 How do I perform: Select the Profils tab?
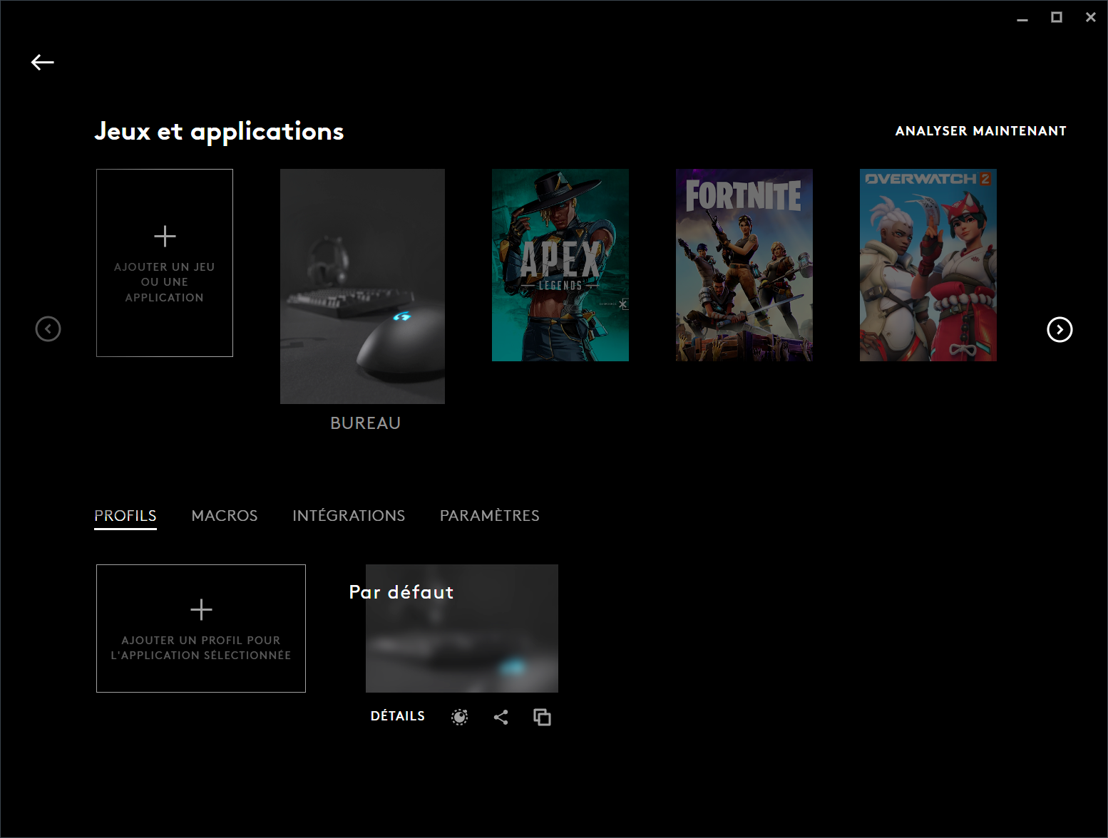pyautogui.click(x=125, y=516)
